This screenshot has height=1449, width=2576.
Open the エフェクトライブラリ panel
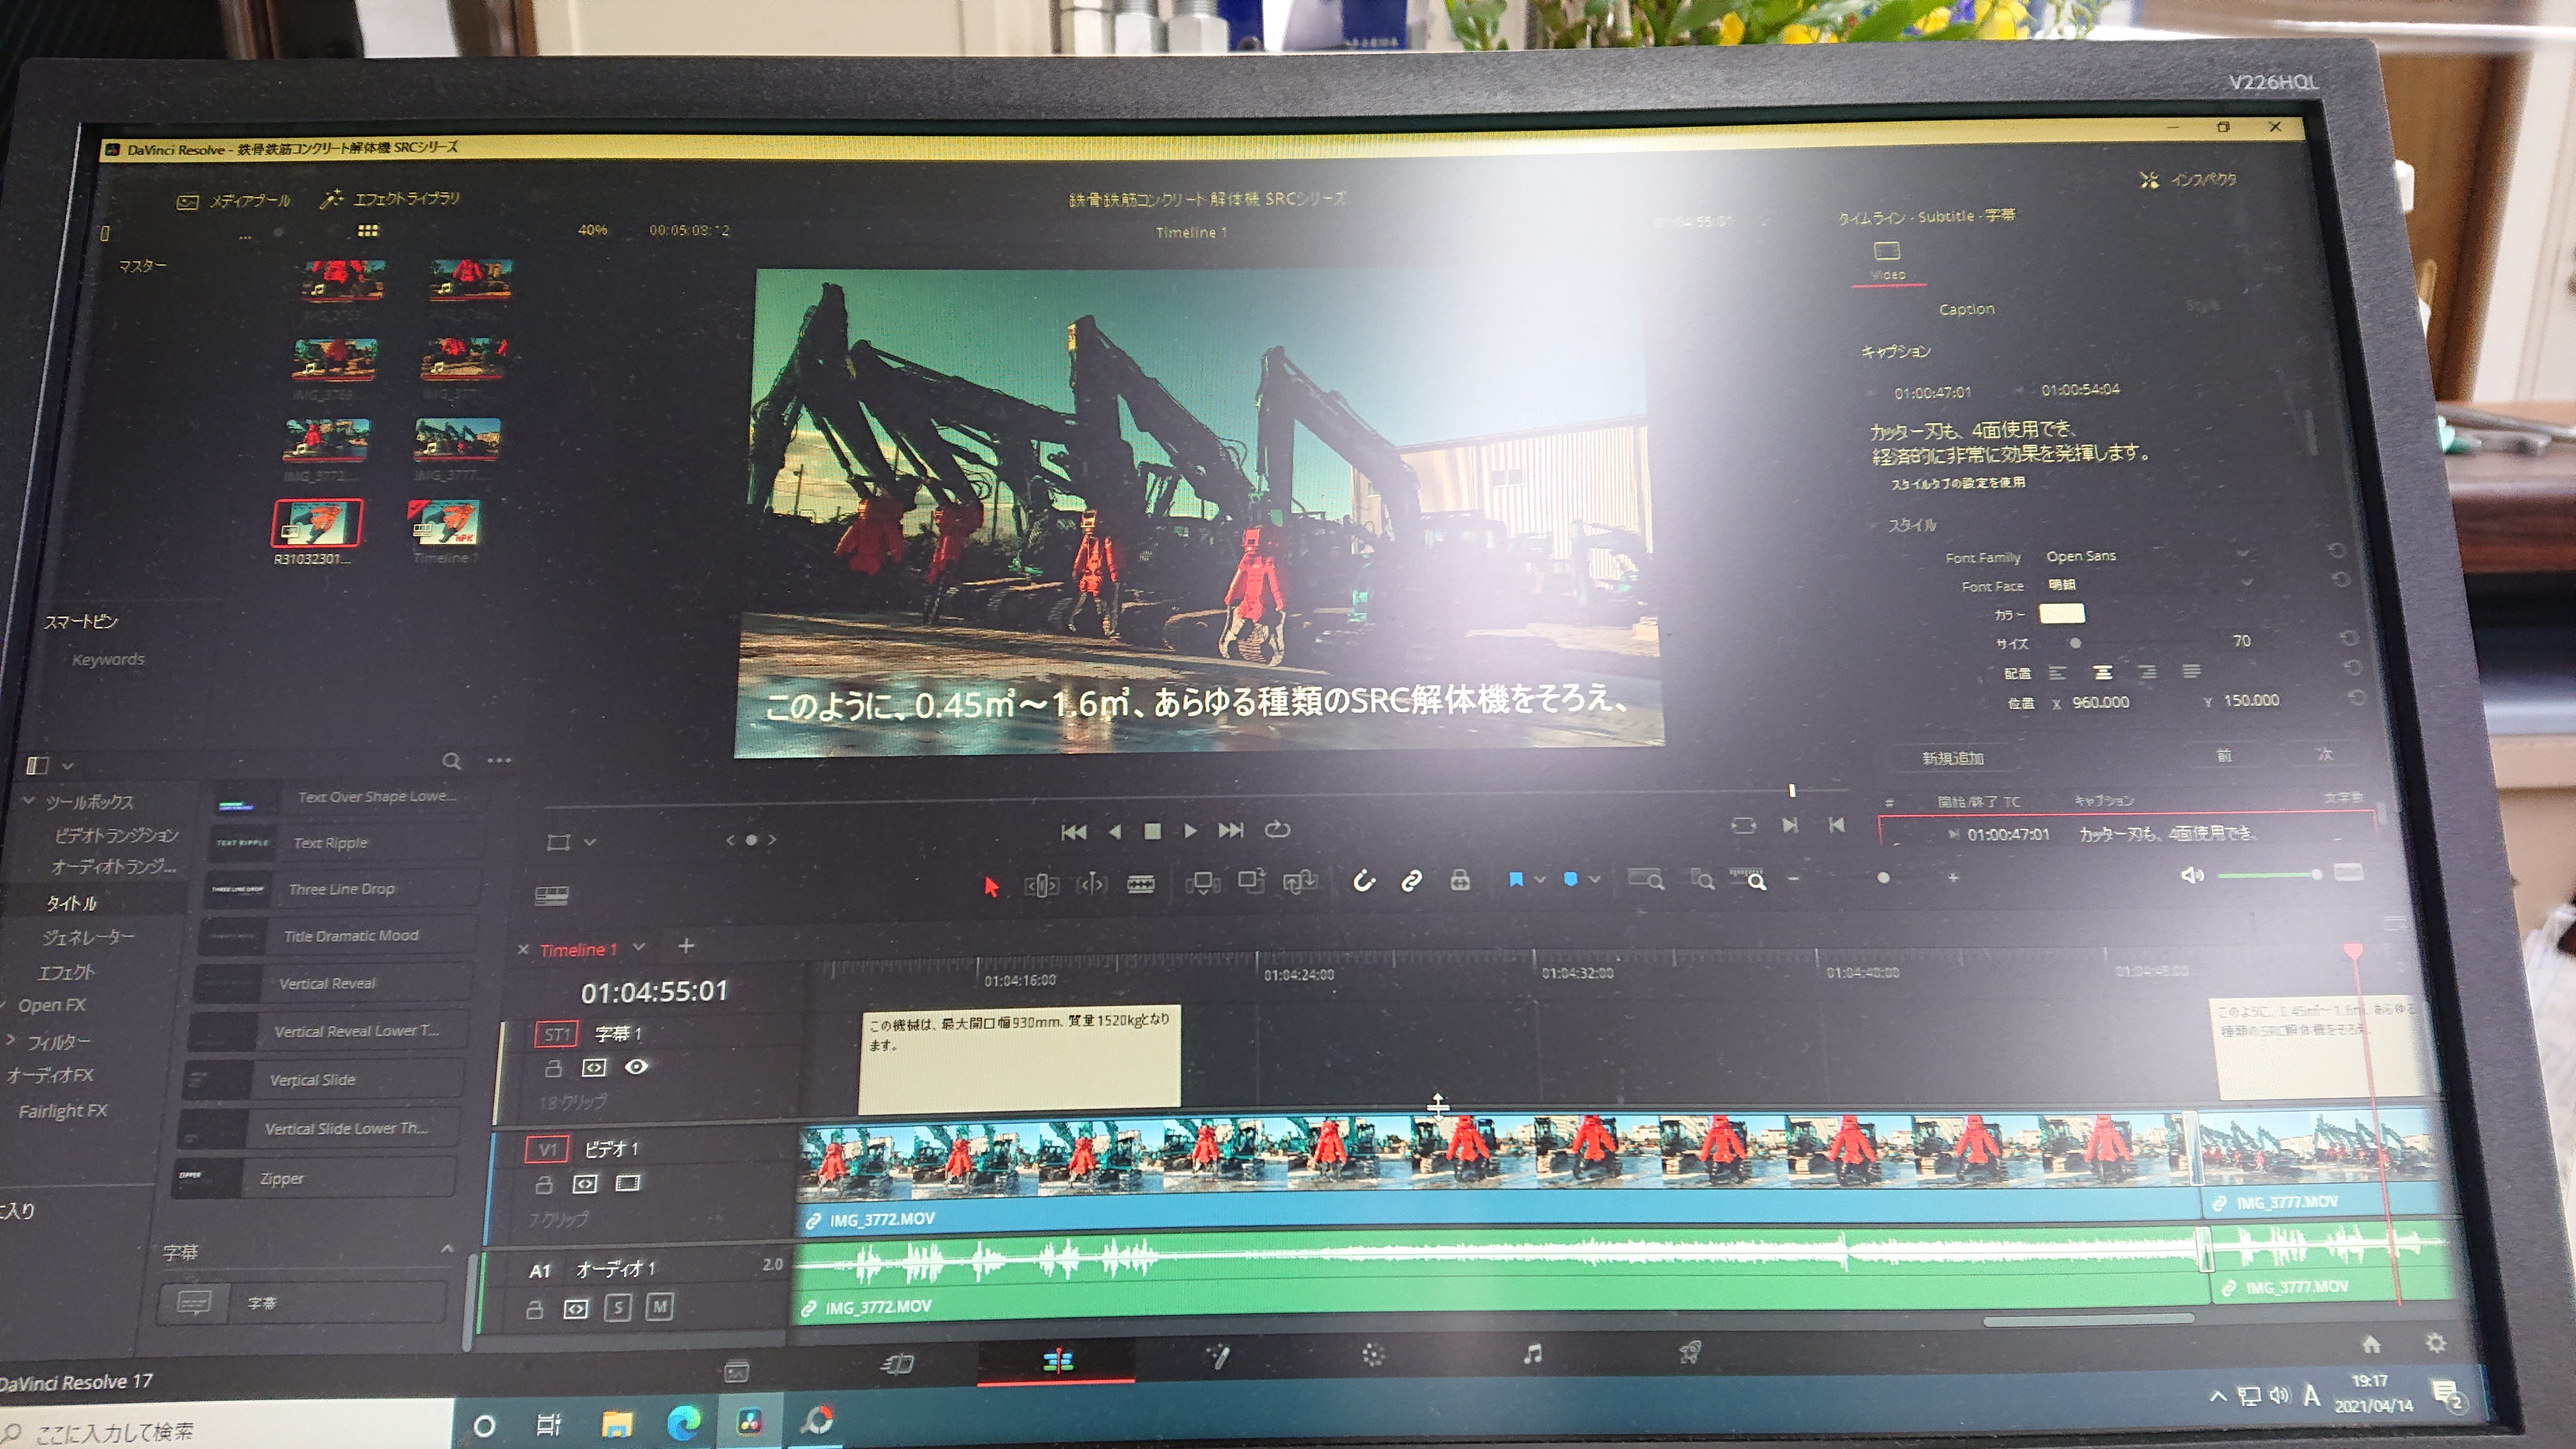[390, 198]
